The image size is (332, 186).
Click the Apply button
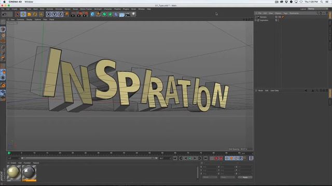pos(245,177)
